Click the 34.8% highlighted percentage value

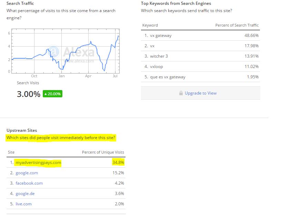[118, 163]
